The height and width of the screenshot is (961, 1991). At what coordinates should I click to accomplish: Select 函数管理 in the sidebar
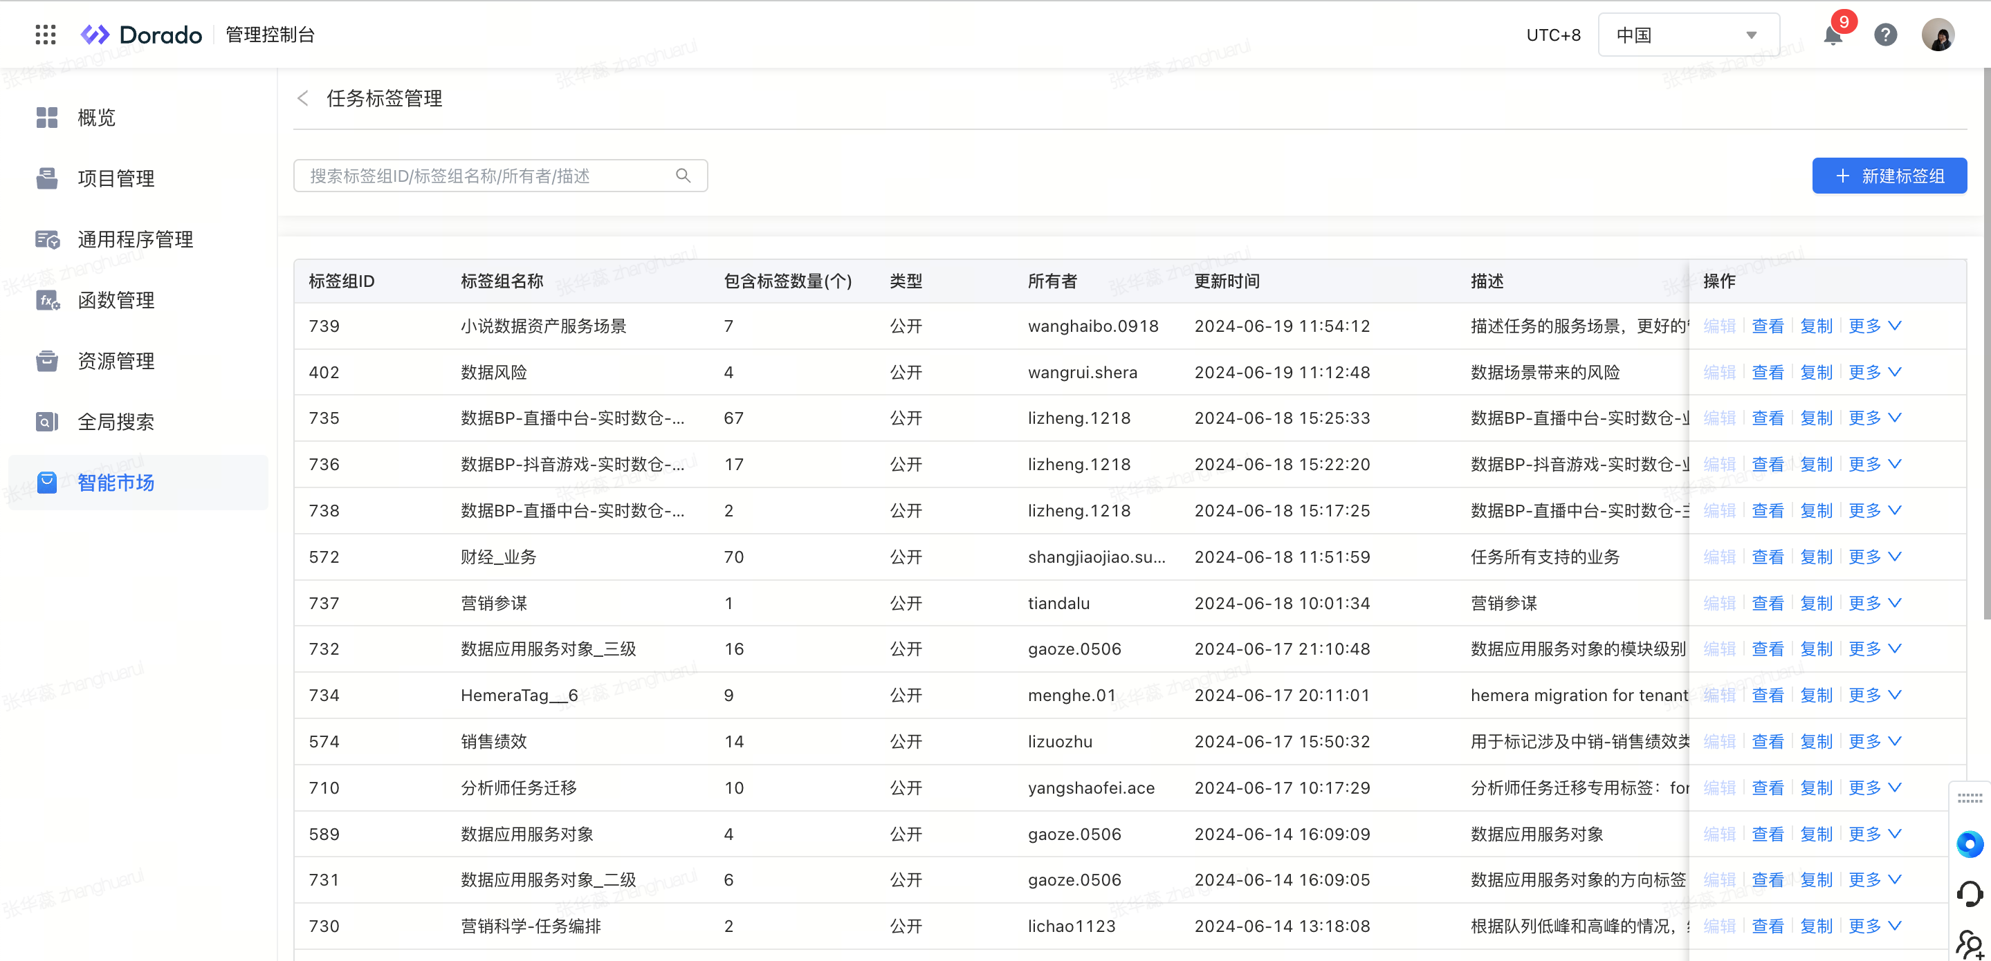coord(116,301)
